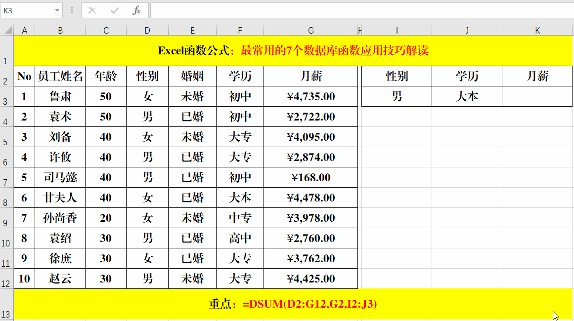This screenshot has height=321, width=574.
Task: Select column header G
Action: pyautogui.click(x=310, y=30)
